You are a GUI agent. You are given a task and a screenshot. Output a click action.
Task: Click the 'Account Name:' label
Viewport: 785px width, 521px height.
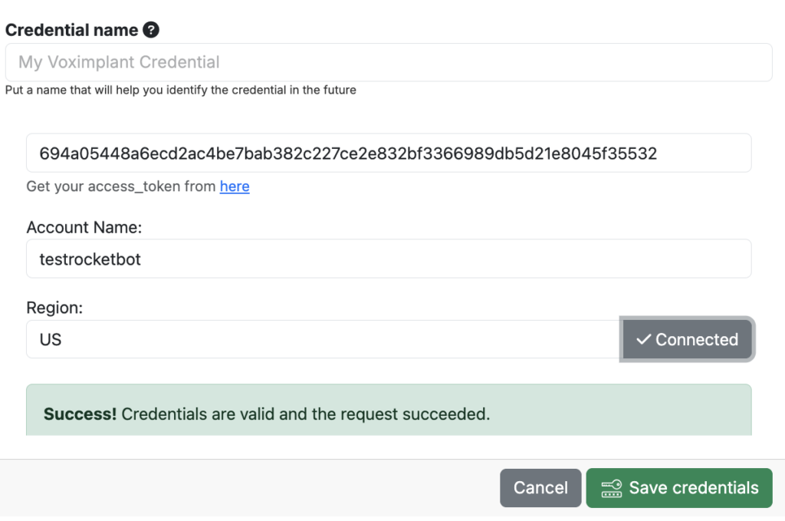pyautogui.click(x=84, y=228)
